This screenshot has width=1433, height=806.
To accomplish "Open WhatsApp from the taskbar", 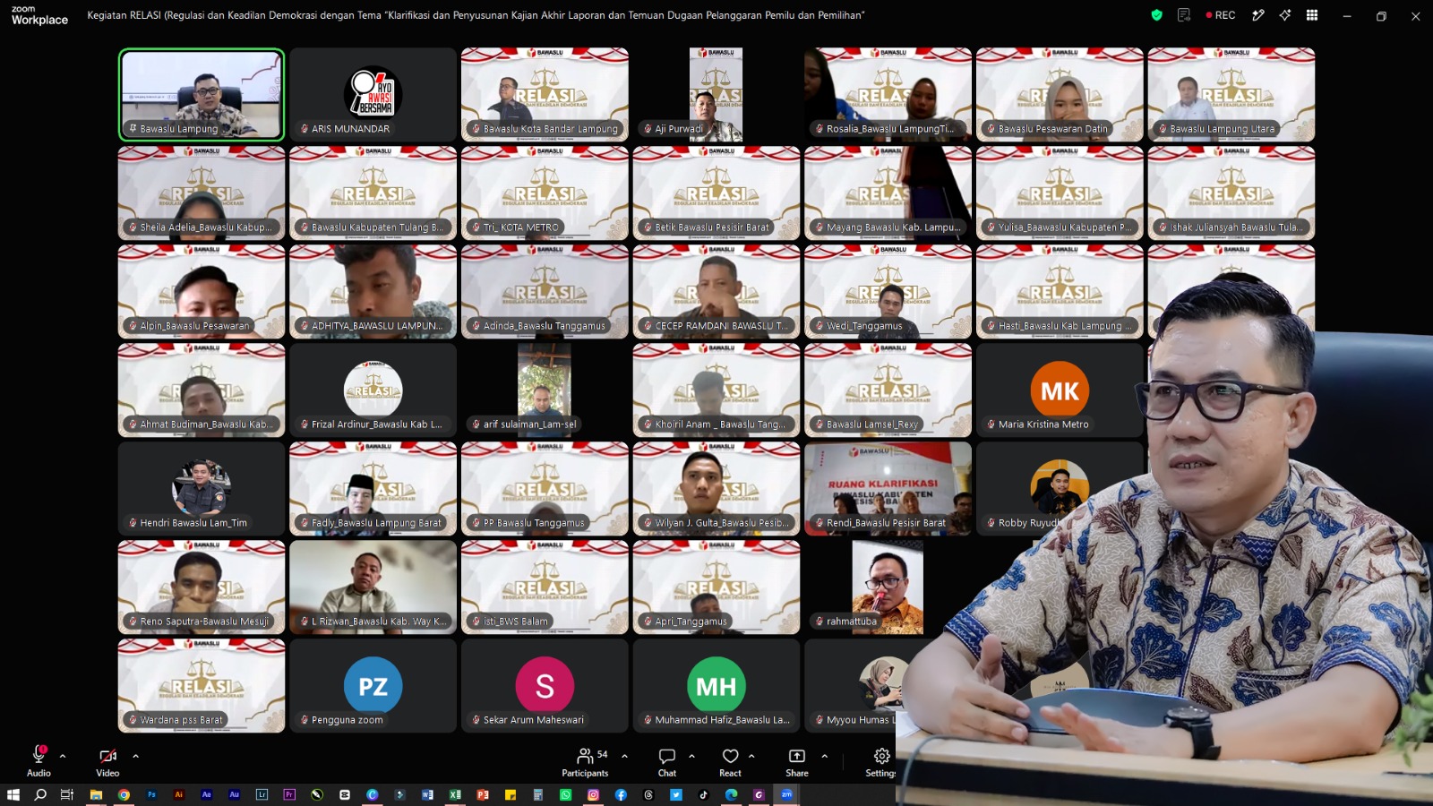I will [x=565, y=794].
